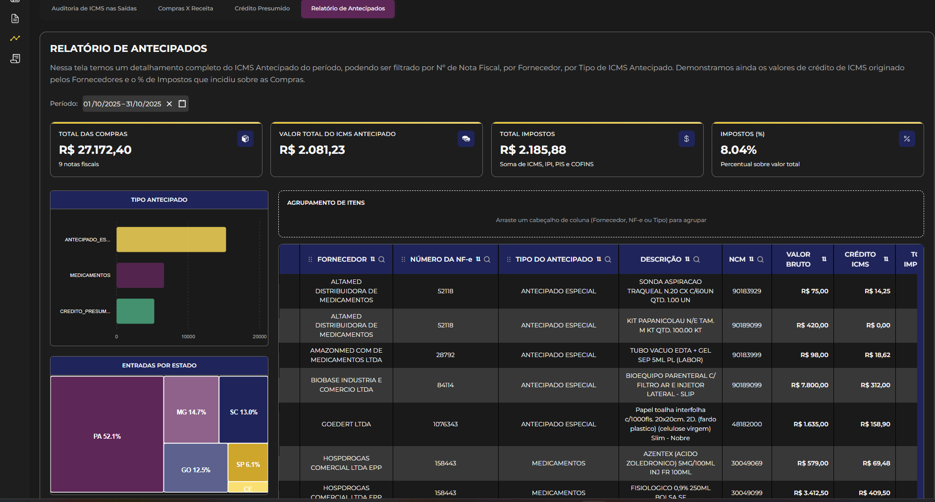This screenshot has width=935, height=502.
Task: Click the dollar icon on Total Impostos card
Action: (x=686, y=139)
